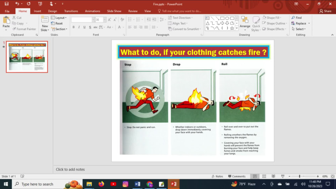The width and height of the screenshot is (336, 189).
Task: Click Find in Editing group
Action: tap(296, 17)
